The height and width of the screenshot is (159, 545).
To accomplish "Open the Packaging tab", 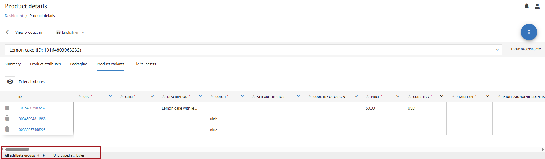I will pyautogui.click(x=79, y=64).
